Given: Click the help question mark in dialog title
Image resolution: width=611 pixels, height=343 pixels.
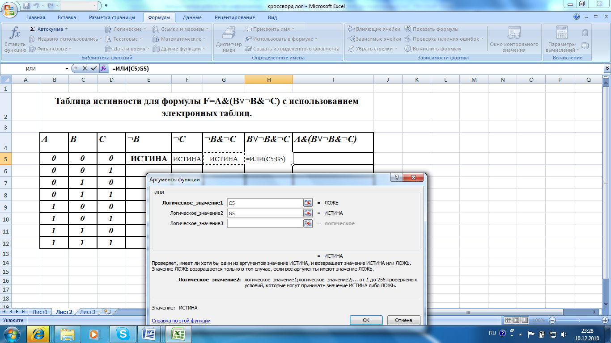Looking at the screenshot, I should coord(397,178).
